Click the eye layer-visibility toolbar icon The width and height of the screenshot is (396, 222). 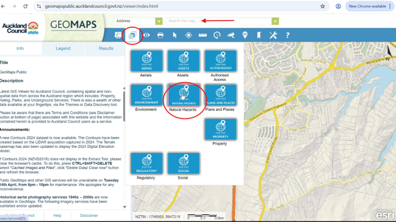pos(146,35)
